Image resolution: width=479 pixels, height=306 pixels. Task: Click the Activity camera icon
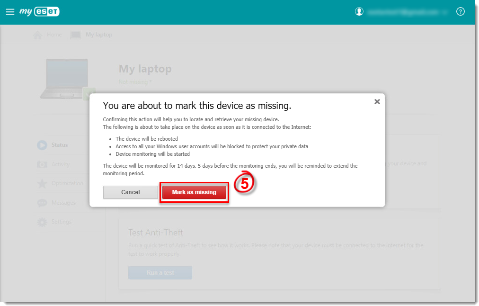tap(42, 164)
